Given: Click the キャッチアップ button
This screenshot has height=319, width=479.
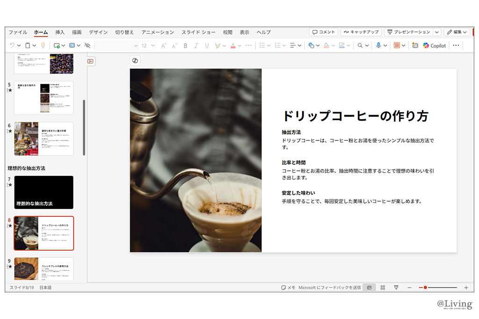Looking at the screenshot, I should click(361, 32).
